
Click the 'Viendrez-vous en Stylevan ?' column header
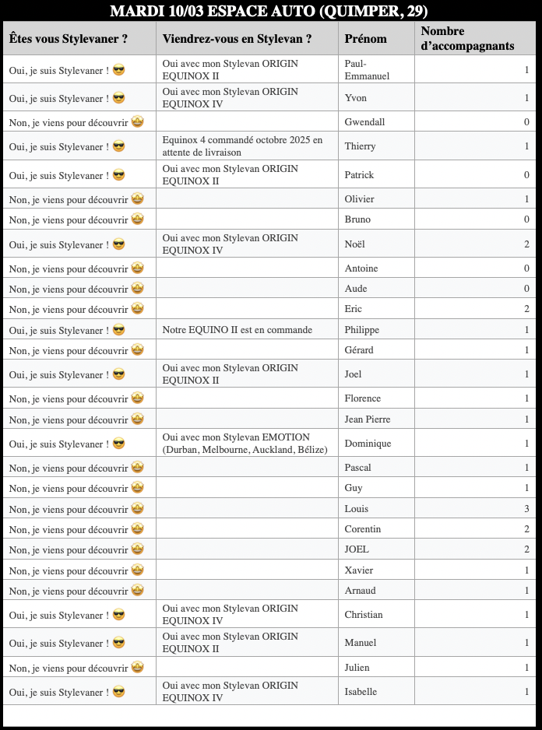pos(238,39)
